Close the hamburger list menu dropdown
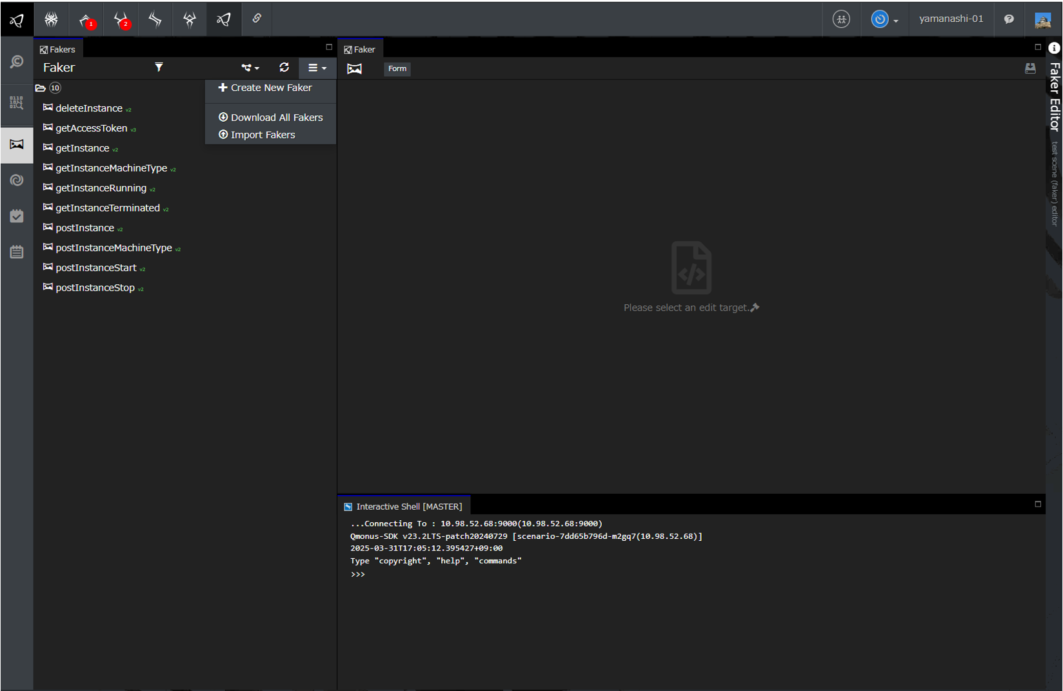Screen dimensions: 1063x691 317,68
